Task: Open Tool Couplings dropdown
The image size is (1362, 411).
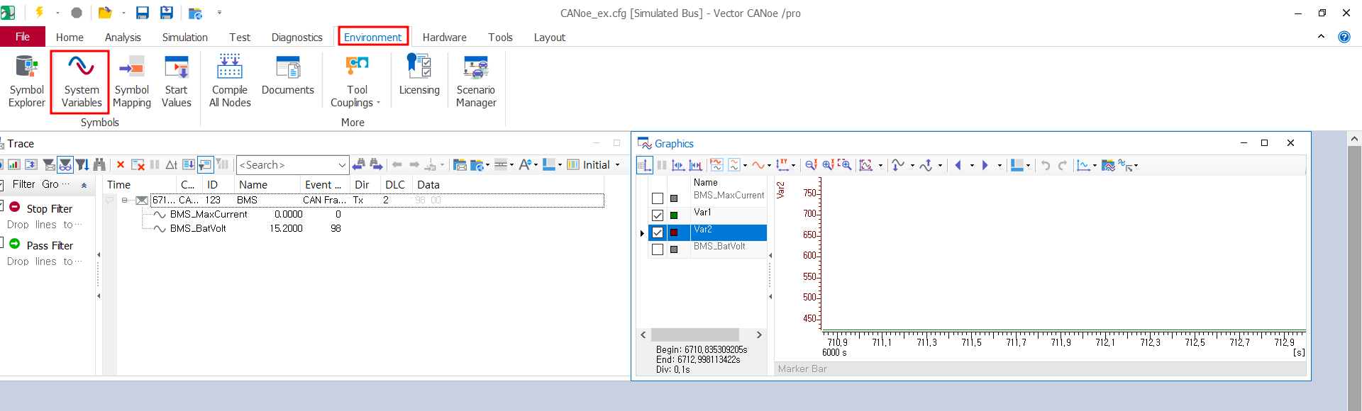Action: tap(357, 82)
